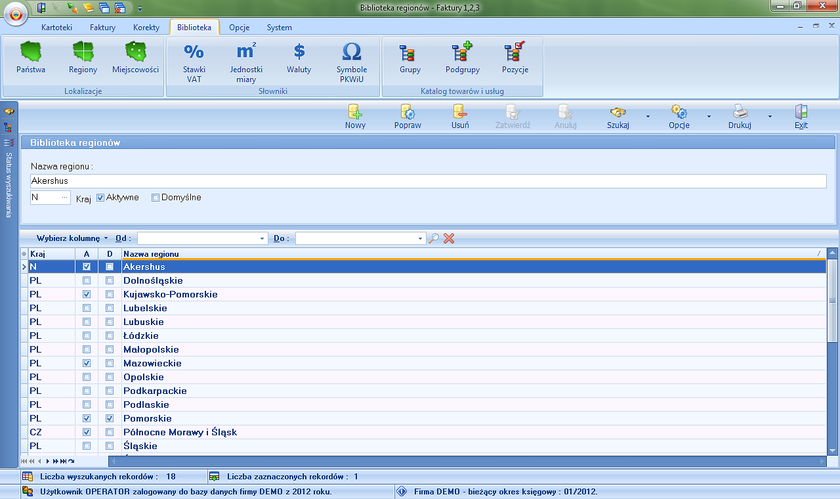Expand the Drukuj dropdown arrow
The image size is (840, 499).
click(770, 117)
